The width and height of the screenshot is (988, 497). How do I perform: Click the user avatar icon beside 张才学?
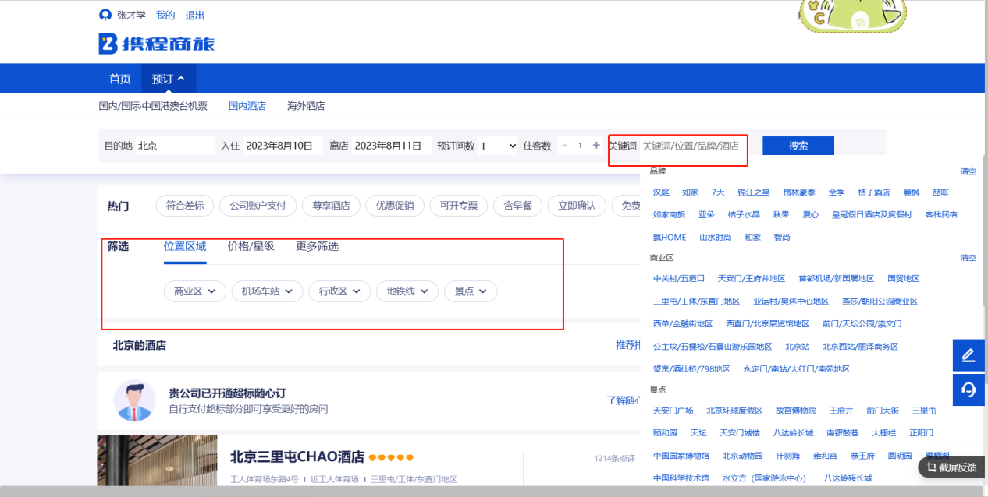pyautogui.click(x=105, y=15)
